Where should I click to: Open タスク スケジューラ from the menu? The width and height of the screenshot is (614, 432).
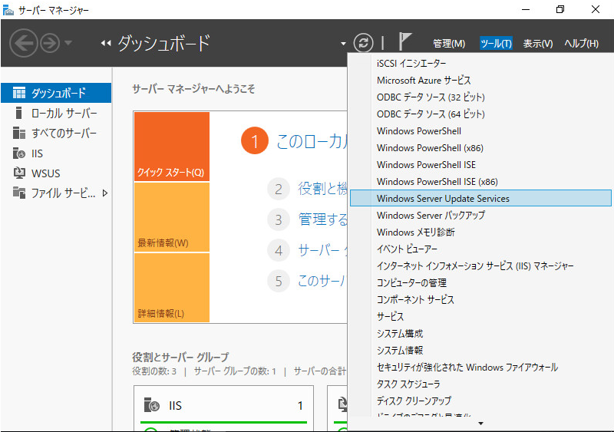pyautogui.click(x=408, y=384)
